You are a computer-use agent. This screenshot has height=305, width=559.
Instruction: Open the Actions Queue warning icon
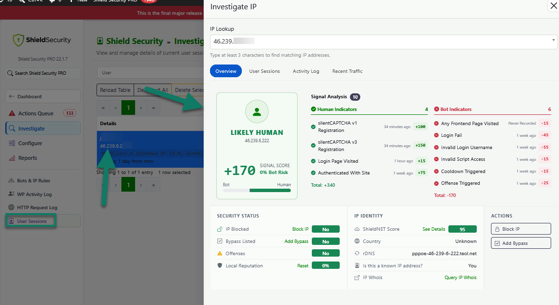pyautogui.click(x=12, y=113)
